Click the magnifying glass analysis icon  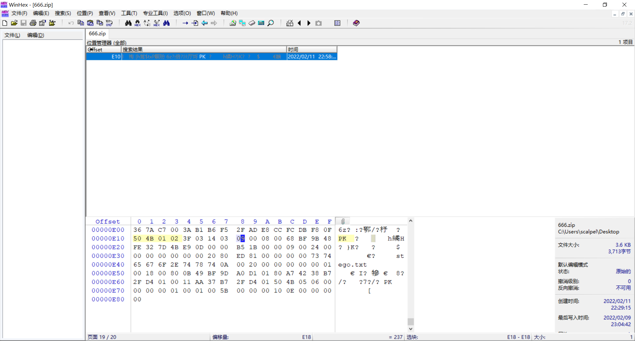tap(271, 23)
